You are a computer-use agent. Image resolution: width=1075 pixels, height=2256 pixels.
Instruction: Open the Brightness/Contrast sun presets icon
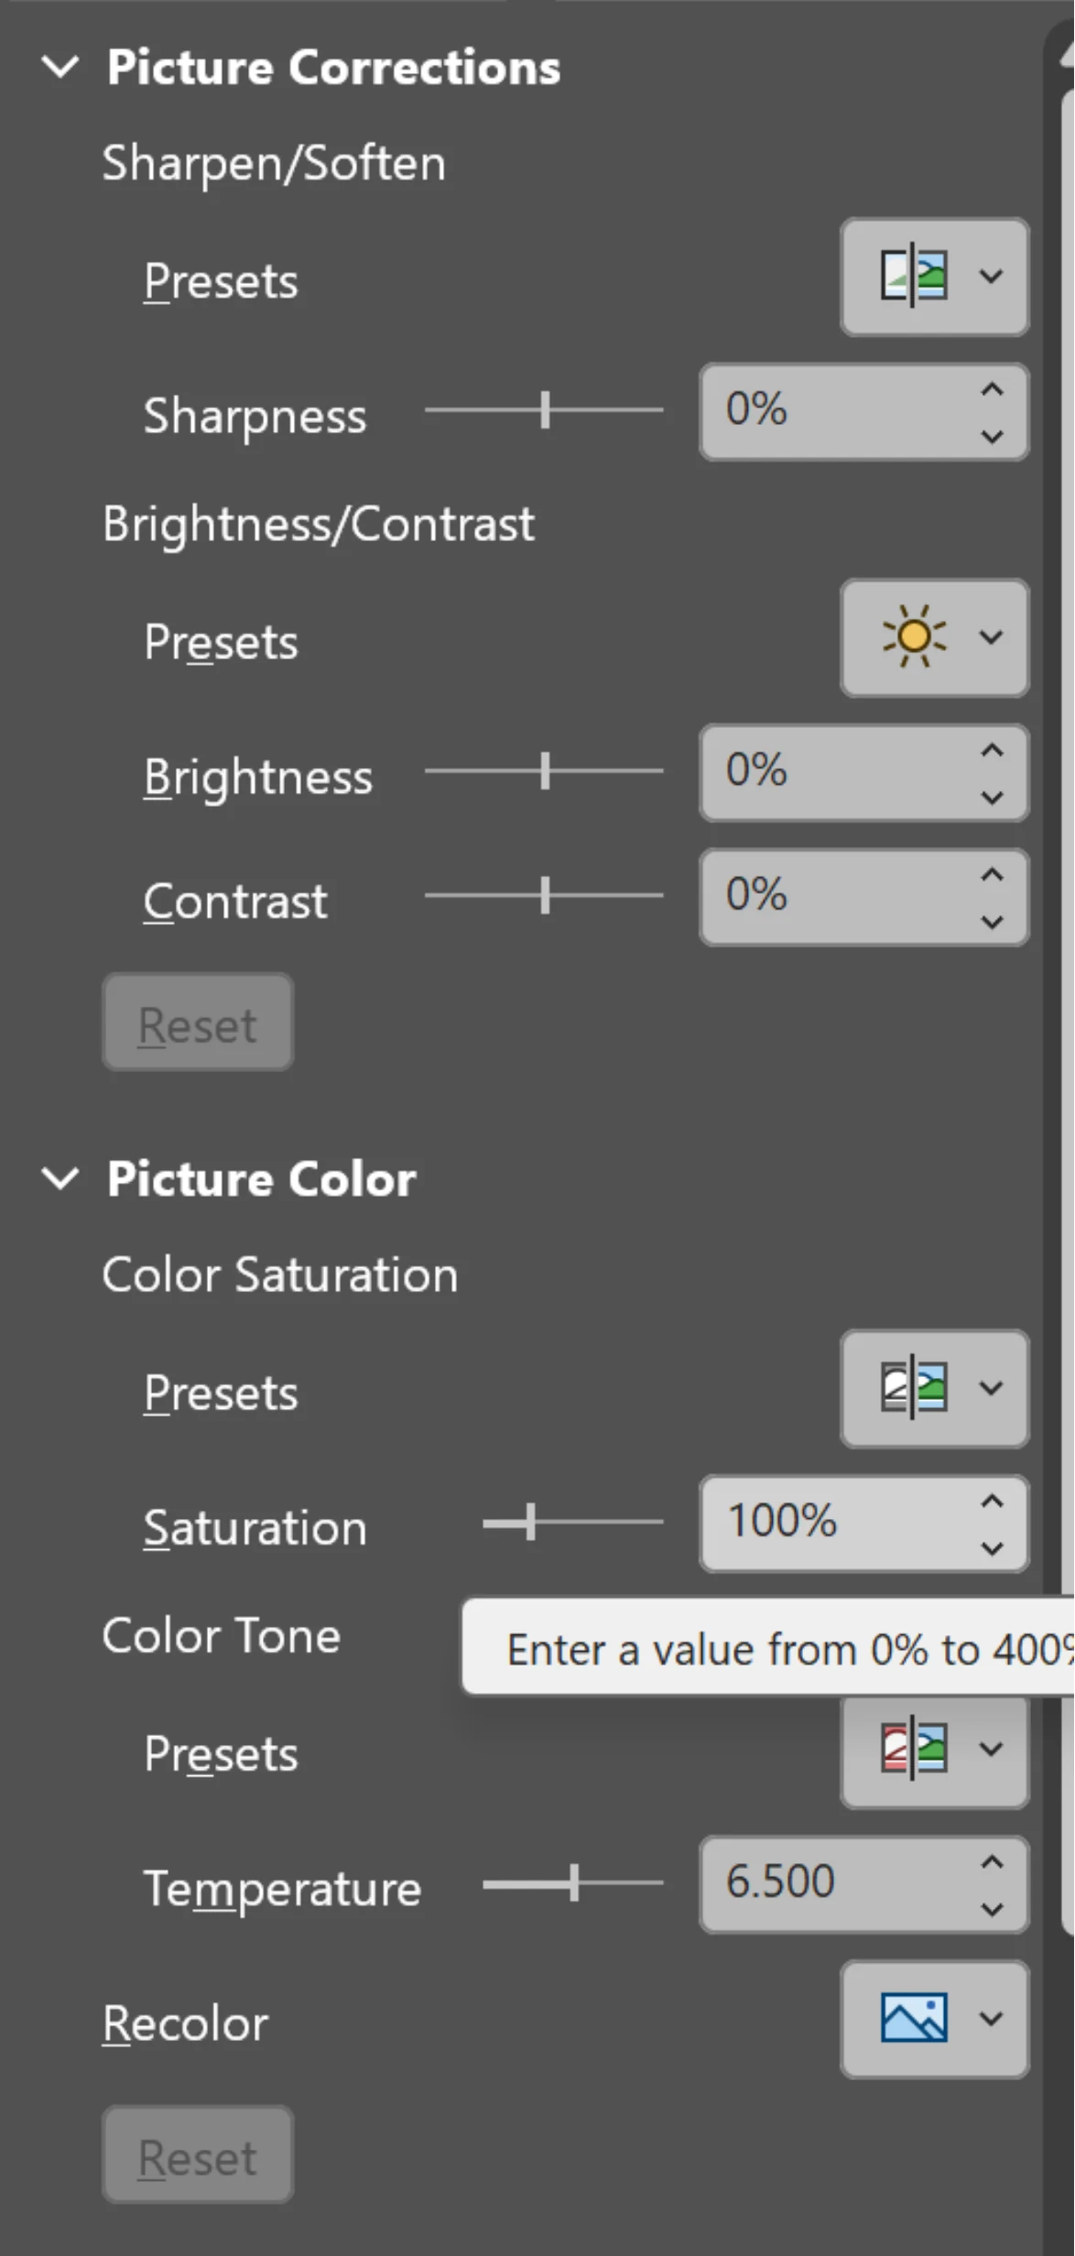pos(915,637)
